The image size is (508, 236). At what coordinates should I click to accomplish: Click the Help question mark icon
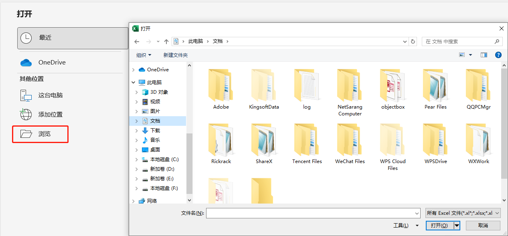[x=498, y=54]
